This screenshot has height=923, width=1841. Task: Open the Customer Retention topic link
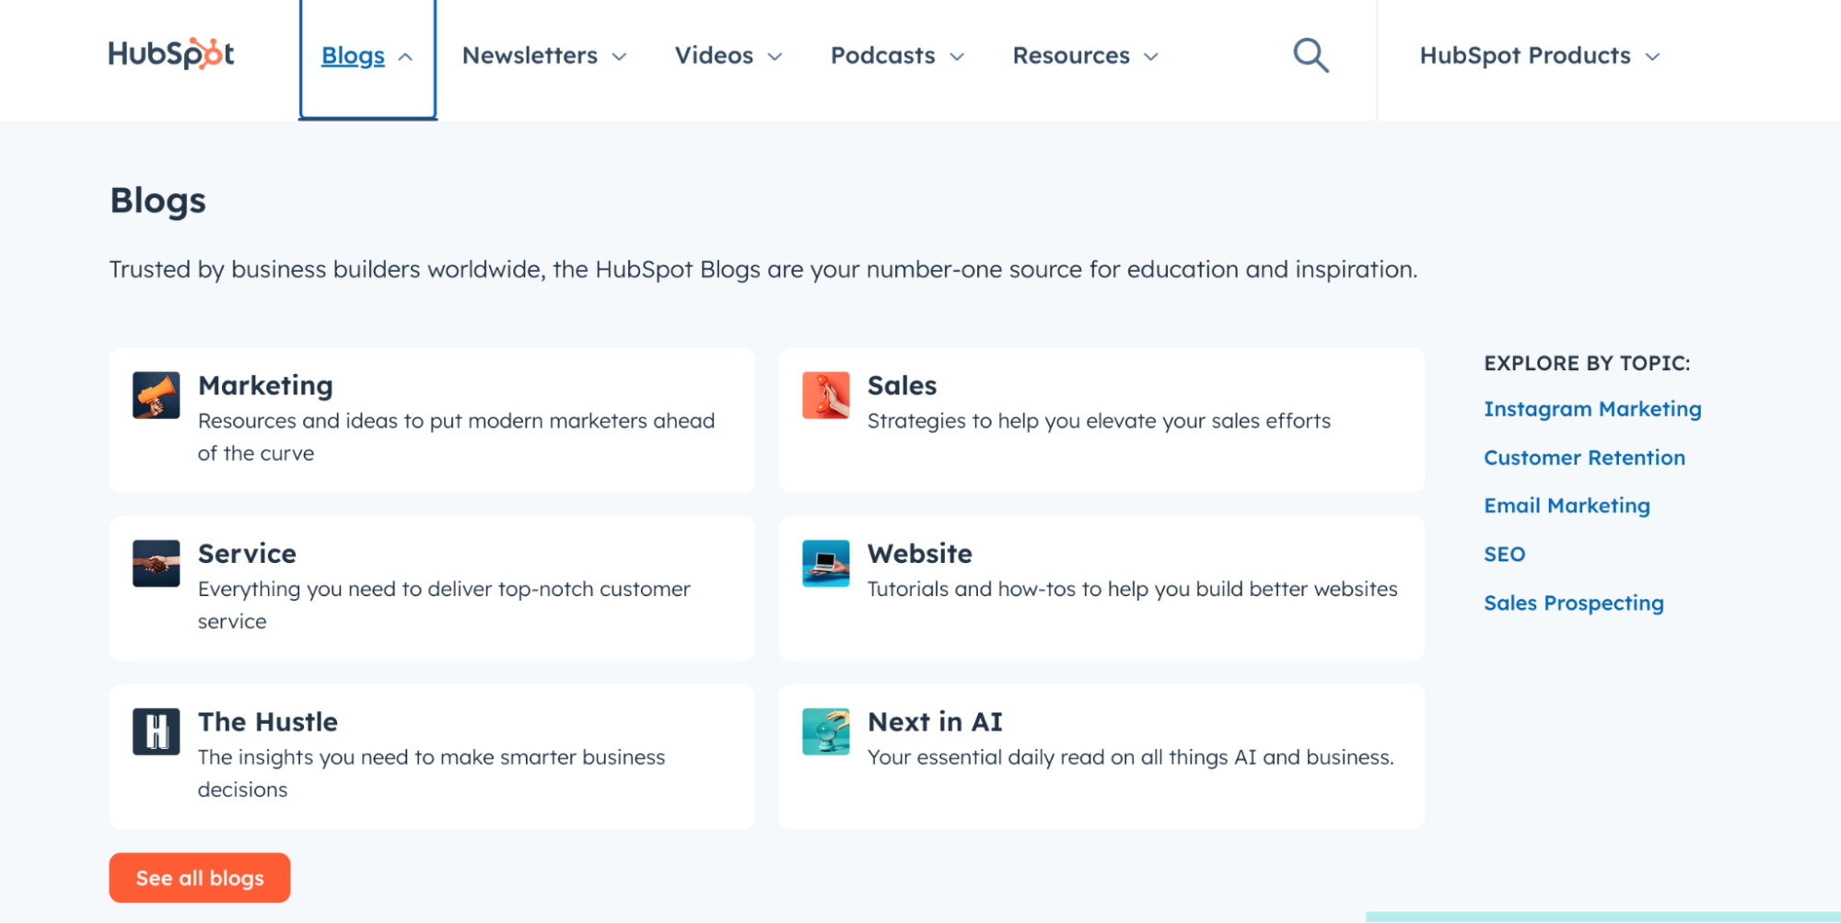click(x=1584, y=458)
